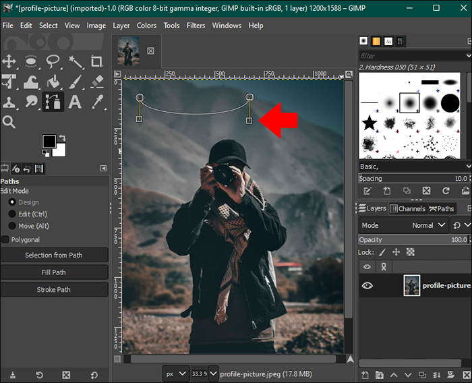The image size is (472, 383).
Task: Open the Filters menu
Action: pos(196,26)
